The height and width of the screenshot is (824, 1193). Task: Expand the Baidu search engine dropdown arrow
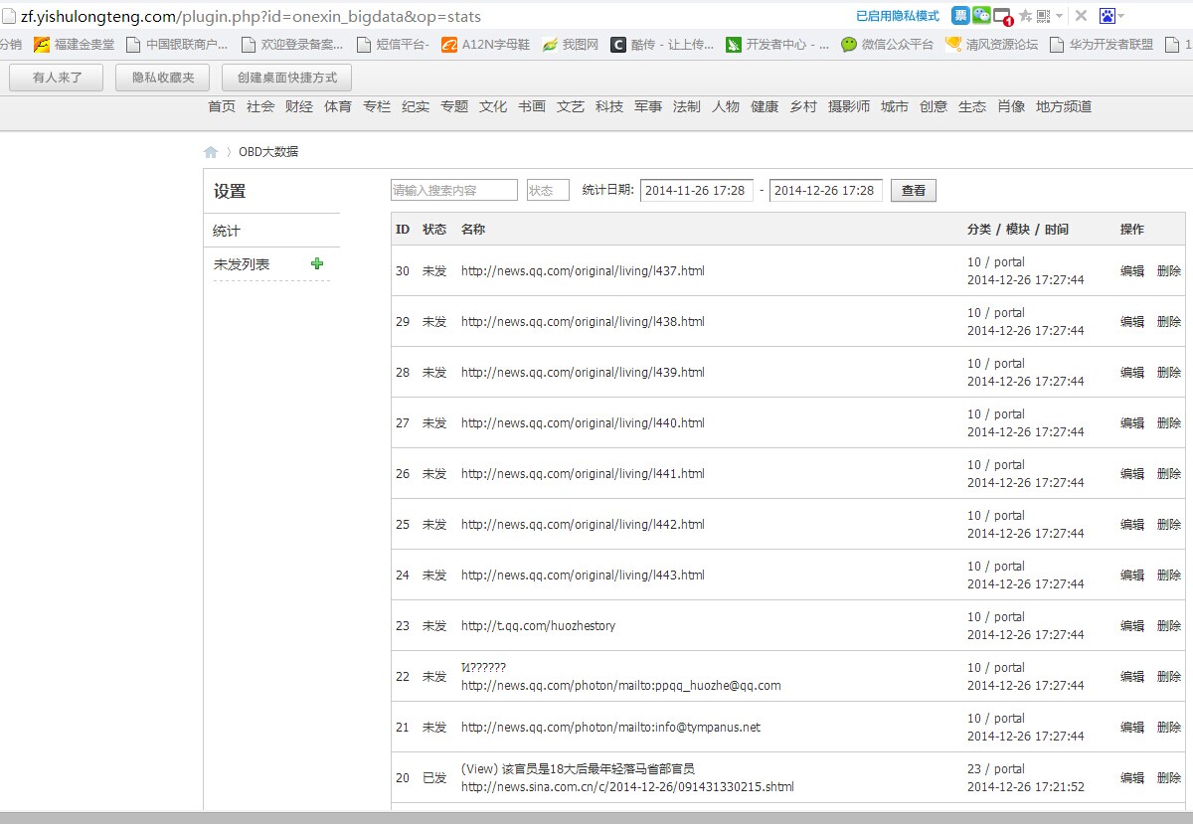pos(1121,17)
